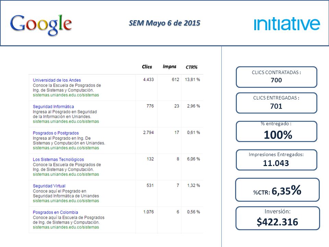Open the 'Los Sistemas Tecnológicos' ad link
Screen dimensions: 329x247
58,160
